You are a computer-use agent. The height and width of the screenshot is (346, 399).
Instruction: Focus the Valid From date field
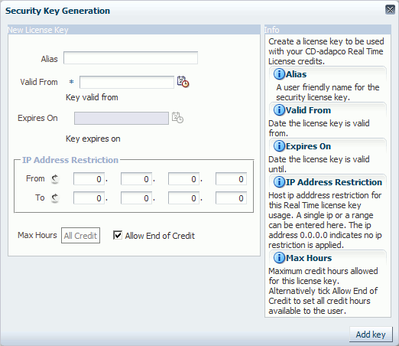coord(127,82)
